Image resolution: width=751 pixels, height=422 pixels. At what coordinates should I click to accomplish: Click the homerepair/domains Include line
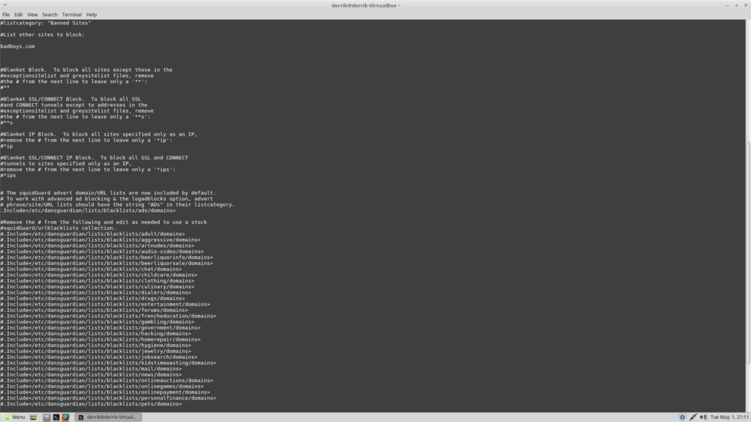tap(100, 339)
